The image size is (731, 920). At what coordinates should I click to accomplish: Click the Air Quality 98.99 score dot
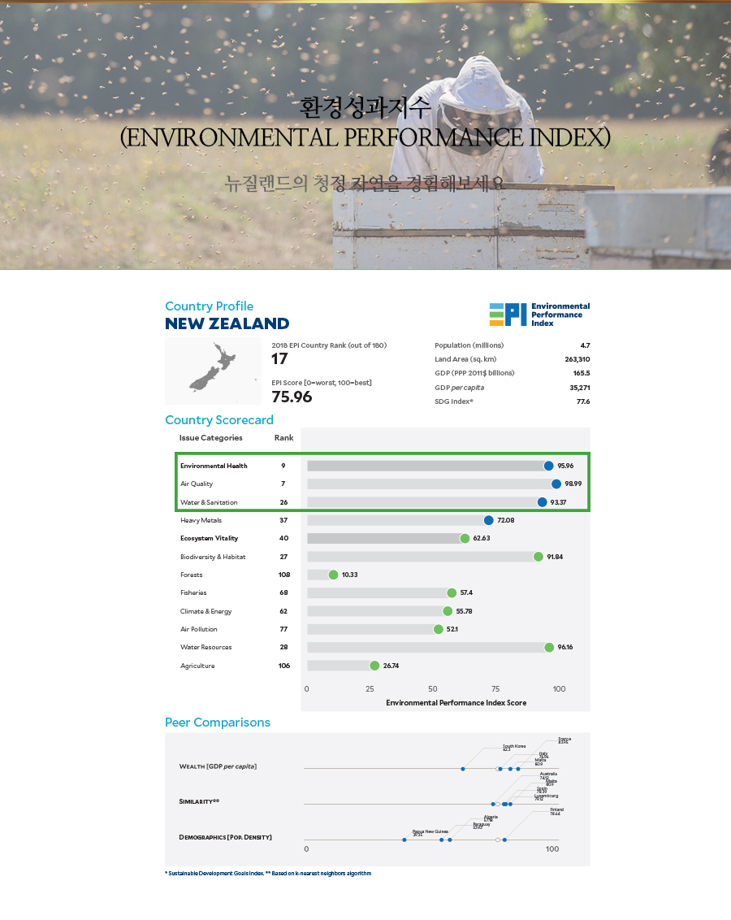click(x=556, y=484)
